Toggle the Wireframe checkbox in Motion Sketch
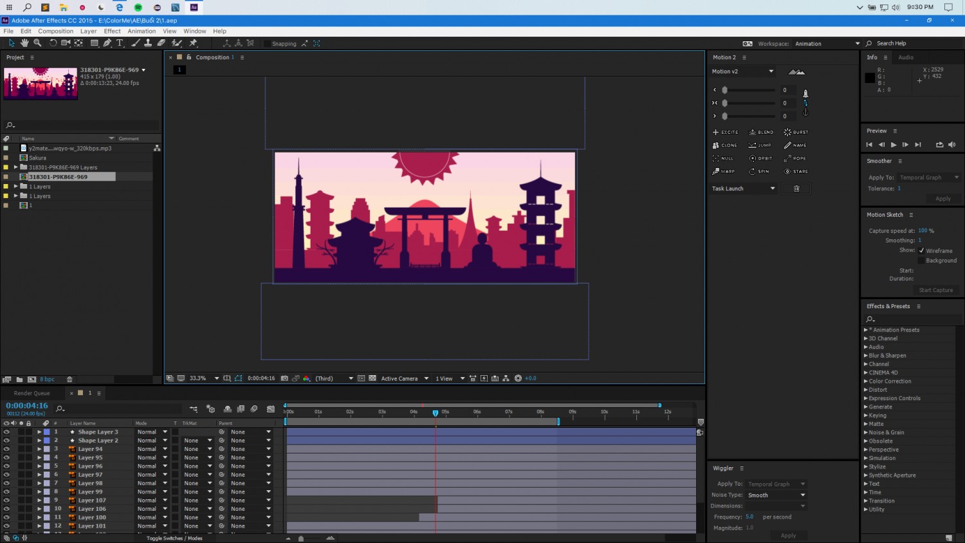This screenshot has width=965, height=543. pos(921,250)
